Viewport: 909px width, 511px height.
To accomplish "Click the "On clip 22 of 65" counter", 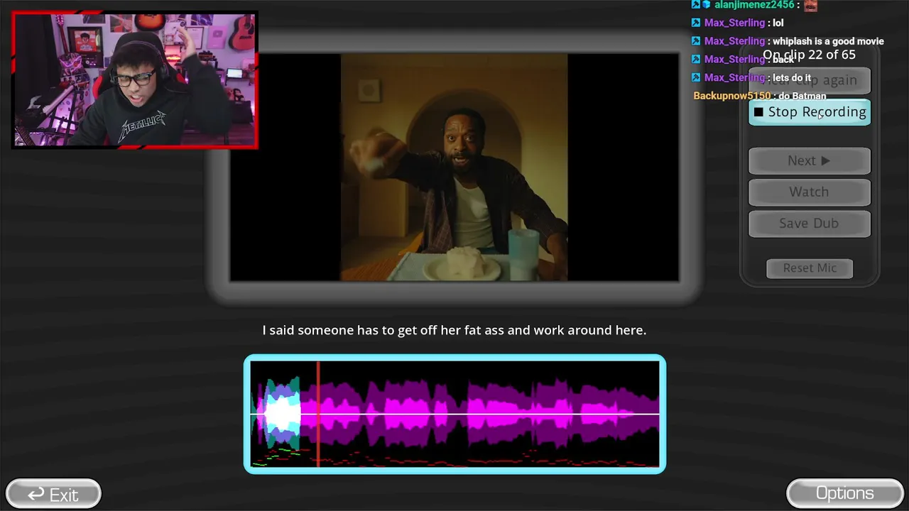I will point(809,55).
